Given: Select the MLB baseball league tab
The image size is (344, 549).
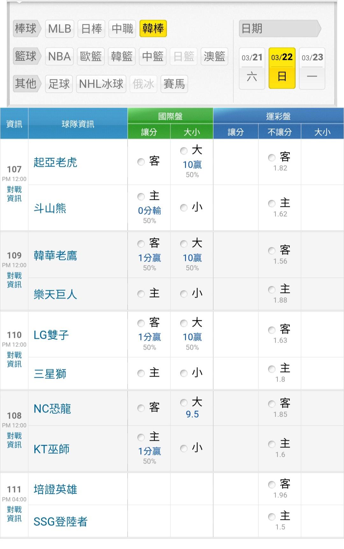Looking at the screenshot, I should [60, 29].
